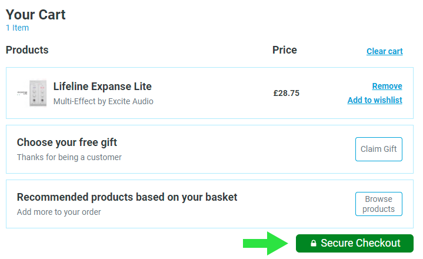Clear cart using the top link
The image size is (423, 259).
point(384,51)
